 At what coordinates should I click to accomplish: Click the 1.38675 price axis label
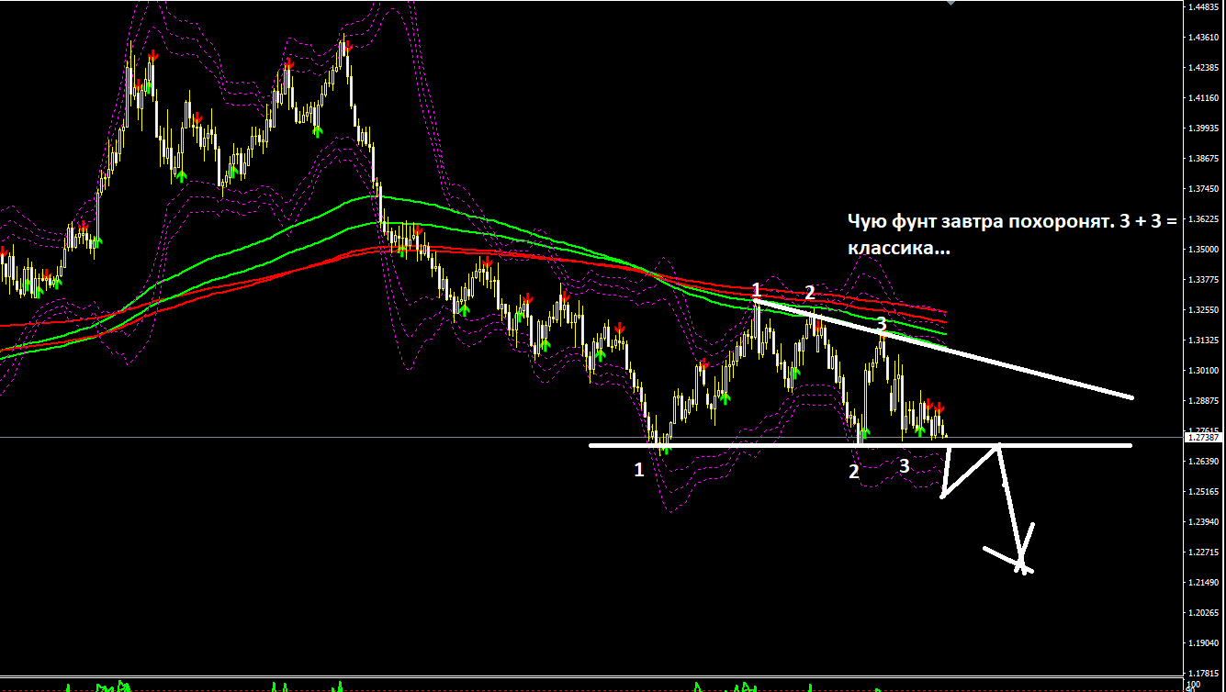click(1204, 159)
